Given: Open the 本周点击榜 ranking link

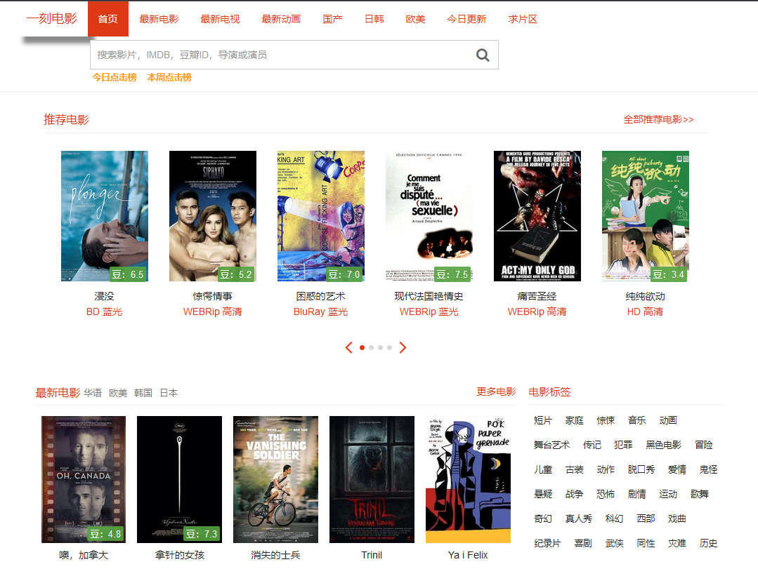Looking at the screenshot, I should (169, 77).
